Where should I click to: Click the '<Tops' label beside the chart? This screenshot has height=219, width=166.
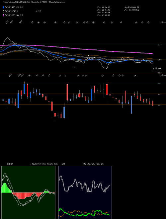point(163,22)
